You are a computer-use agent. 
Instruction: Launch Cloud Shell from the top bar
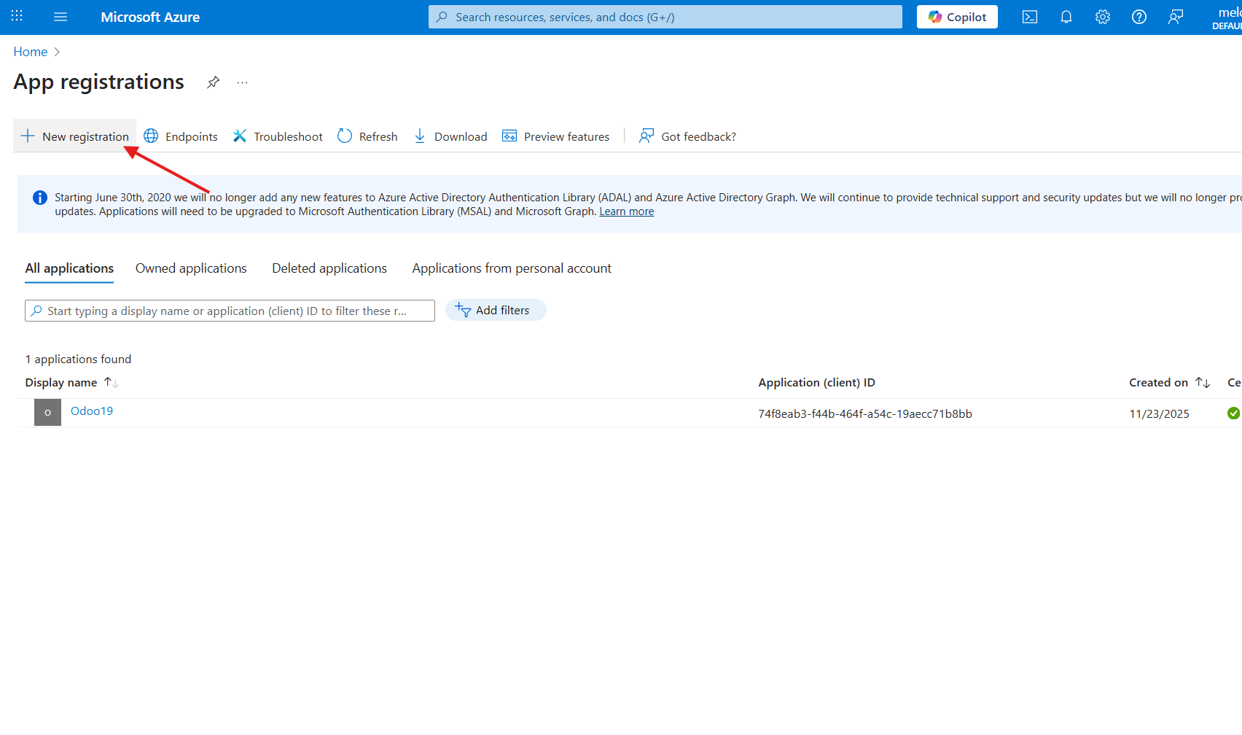pos(1029,17)
